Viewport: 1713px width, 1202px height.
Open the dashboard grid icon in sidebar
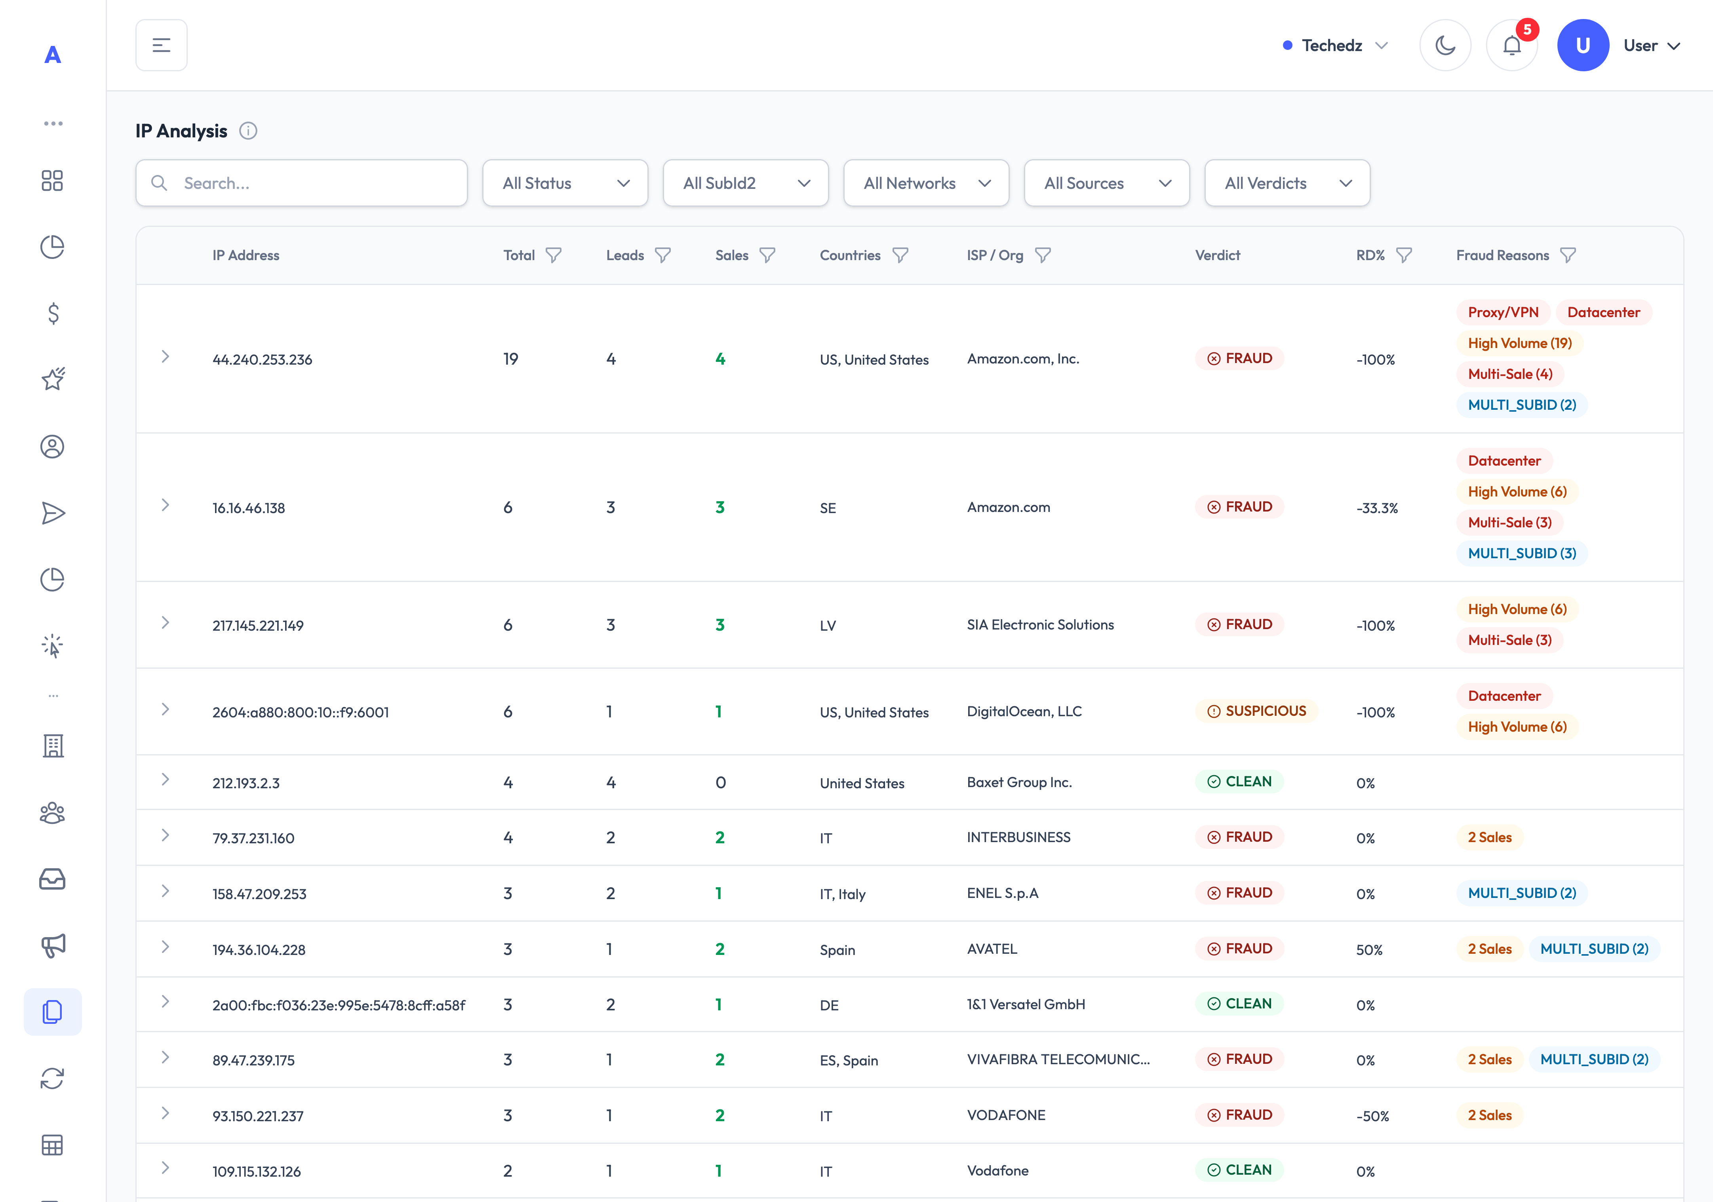coord(52,181)
